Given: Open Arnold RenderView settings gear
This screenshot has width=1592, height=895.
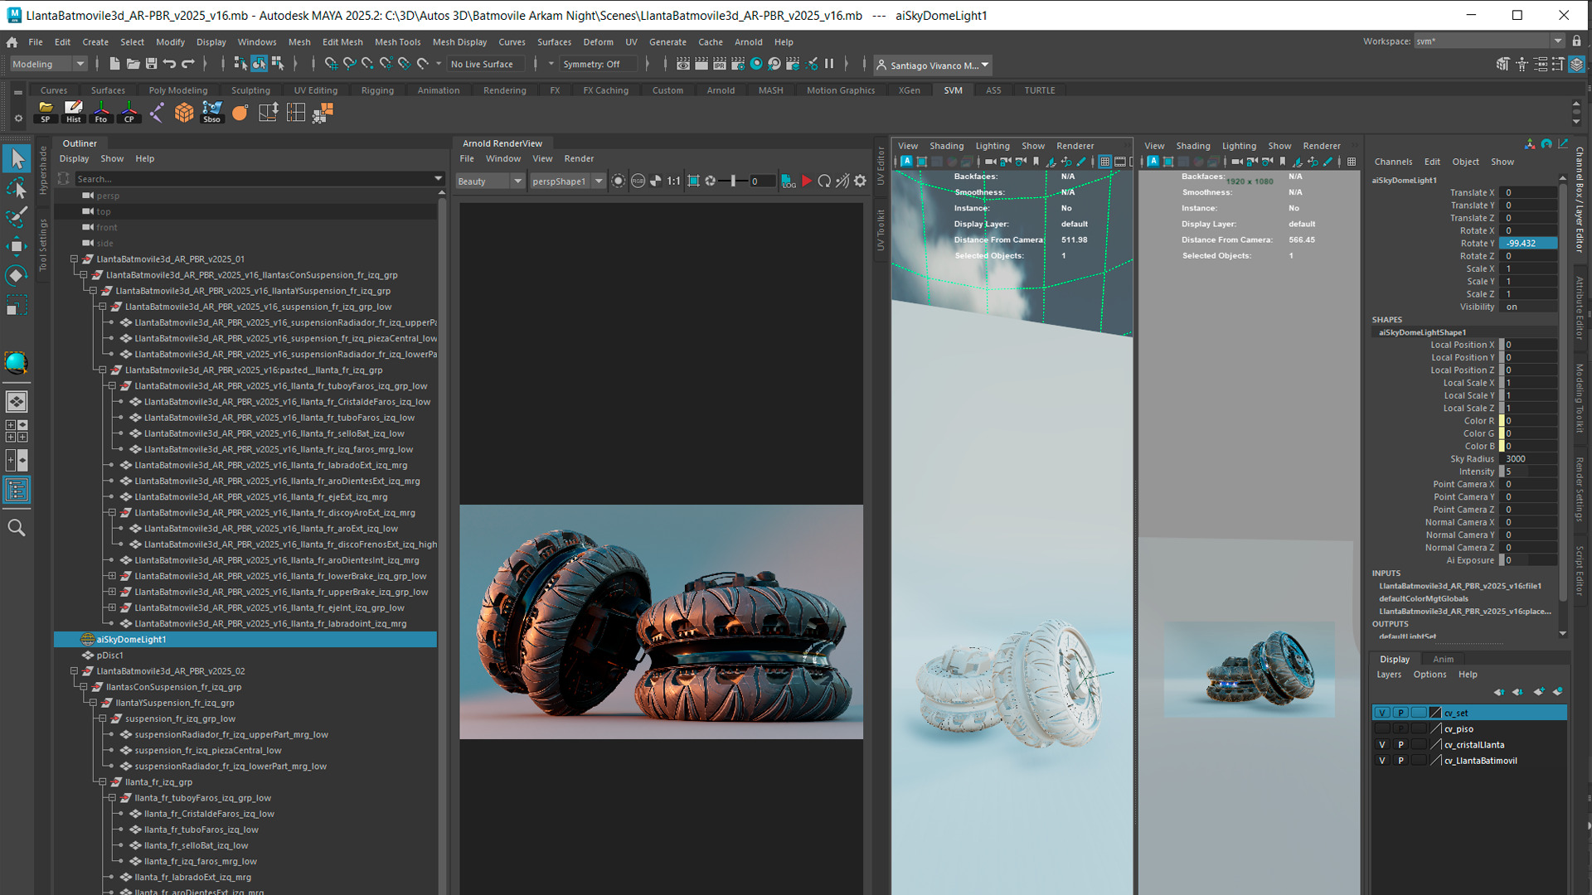Looking at the screenshot, I should pyautogui.click(x=860, y=181).
